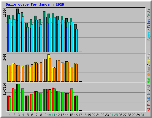152x118 pixels.
Task: Click day 14 on the x-axis
Action: click(67, 115)
